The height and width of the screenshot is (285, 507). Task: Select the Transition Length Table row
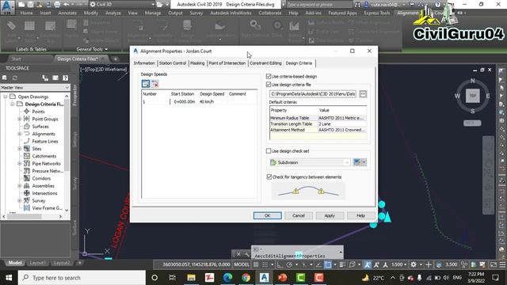(x=318, y=123)
